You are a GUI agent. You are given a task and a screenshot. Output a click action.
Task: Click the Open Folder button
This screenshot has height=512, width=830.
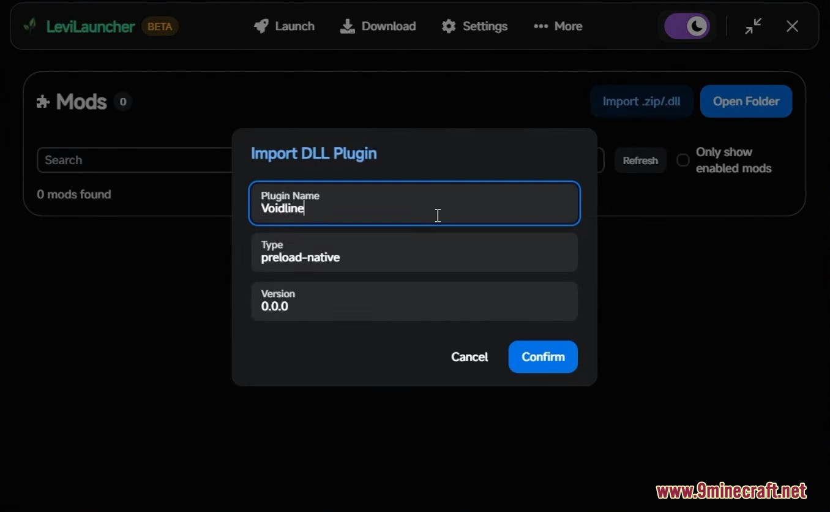coord(746,102)
